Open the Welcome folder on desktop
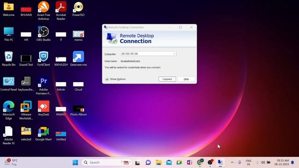This screenshot has height=168, width=299. point(8,9)
